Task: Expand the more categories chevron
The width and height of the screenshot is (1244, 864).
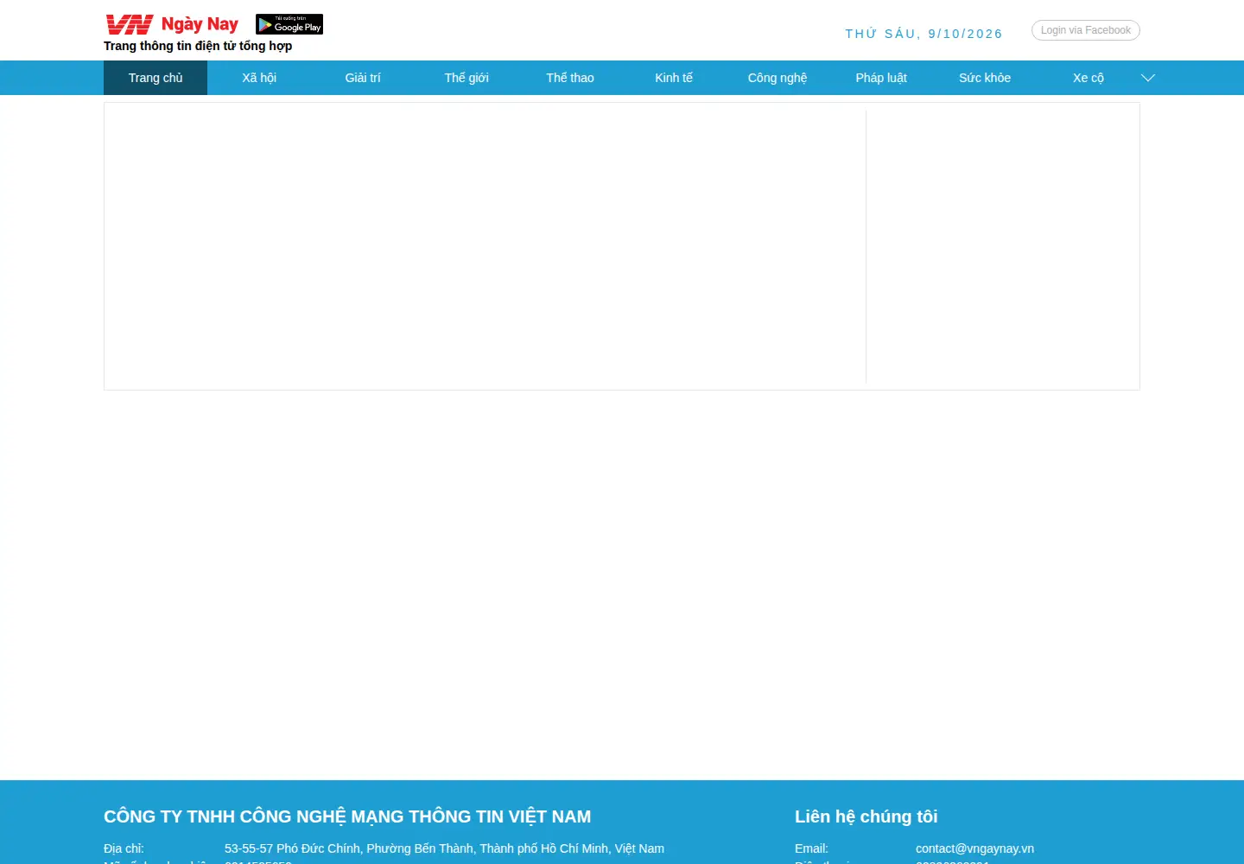Action: tap(1148, 78)
